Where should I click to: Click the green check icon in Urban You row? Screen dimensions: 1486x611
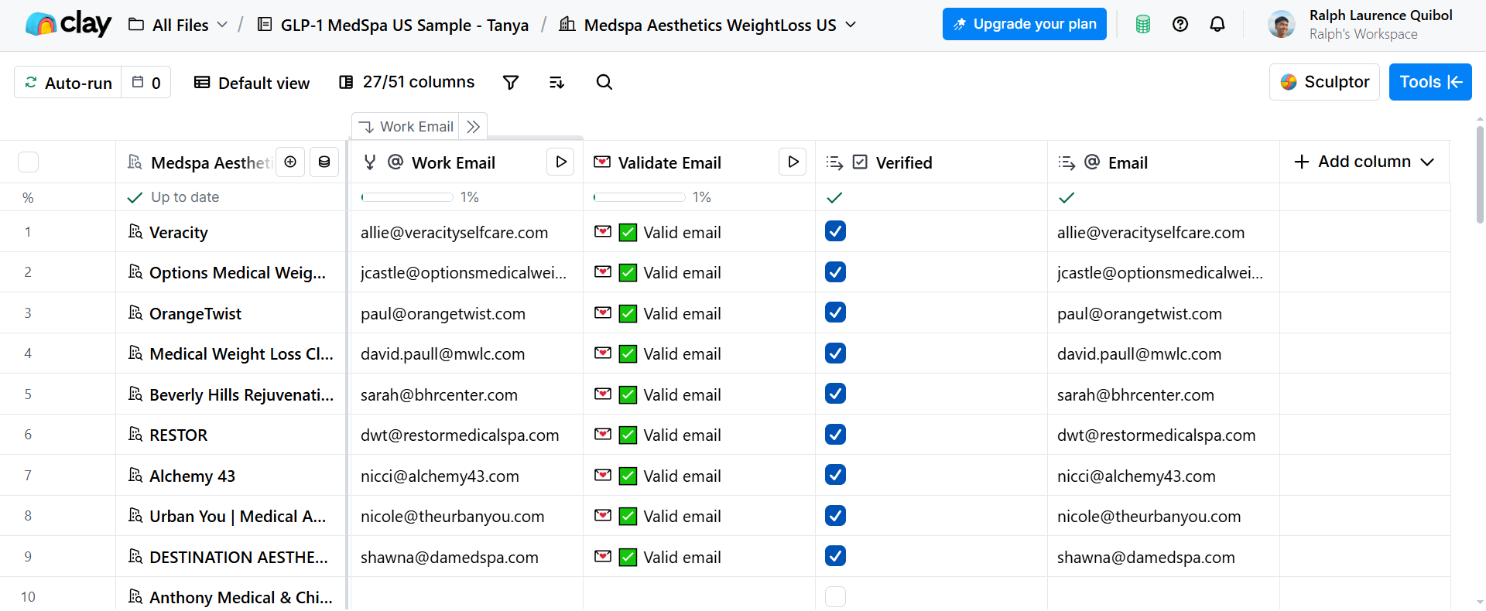point(628,516)
